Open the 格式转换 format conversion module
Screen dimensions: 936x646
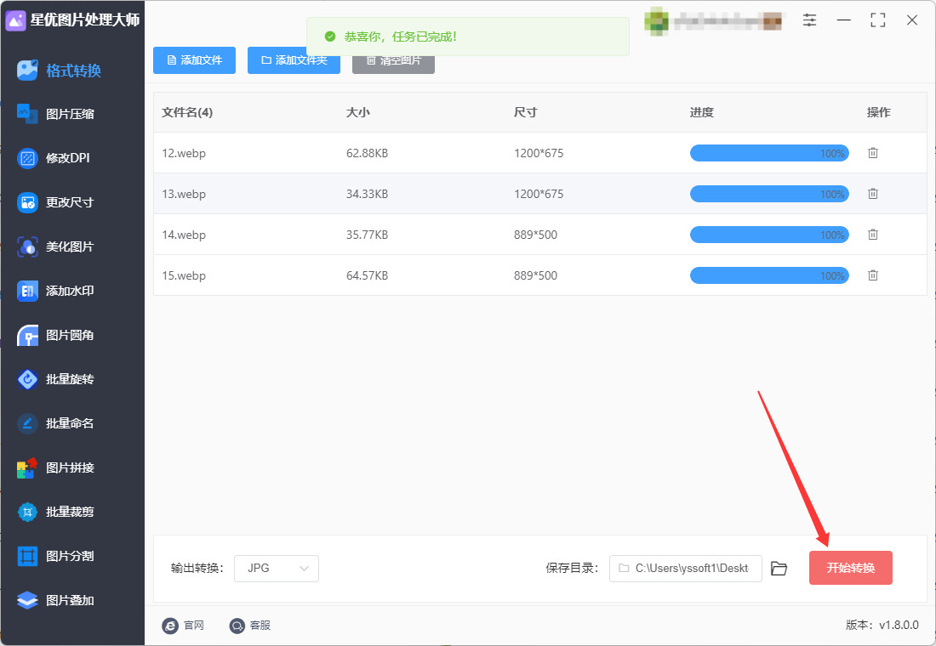(59, 71)
